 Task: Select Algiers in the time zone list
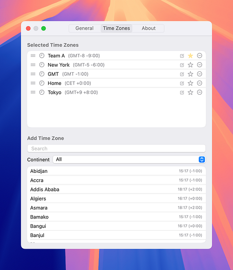[x=116, y=199]
